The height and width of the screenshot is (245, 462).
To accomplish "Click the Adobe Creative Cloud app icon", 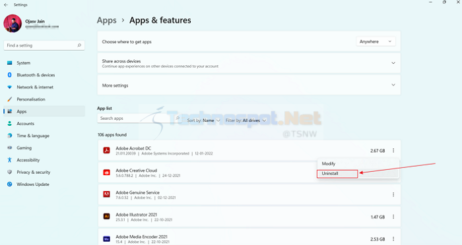I will 106,173.
